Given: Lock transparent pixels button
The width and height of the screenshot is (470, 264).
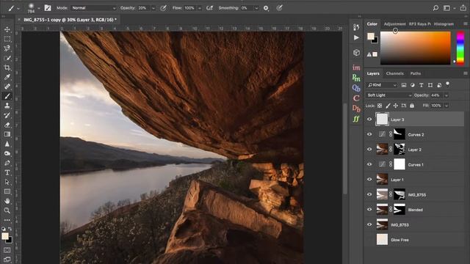Looking at the screenshot, I should click(x=380, y=106).
